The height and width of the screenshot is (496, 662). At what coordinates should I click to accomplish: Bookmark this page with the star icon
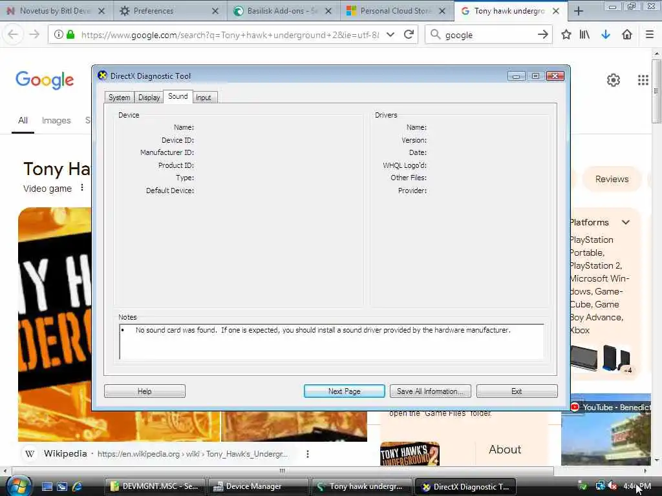(x=566, y=35)
